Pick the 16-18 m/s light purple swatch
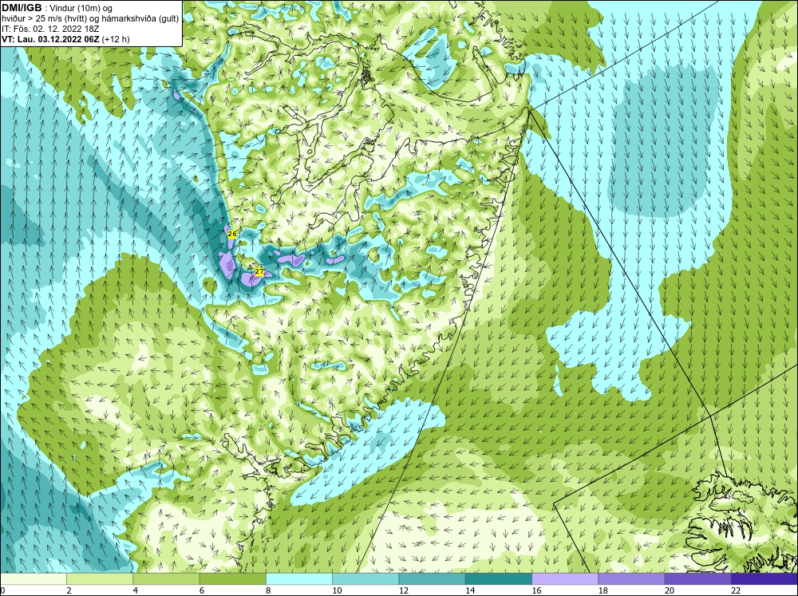 click(x=565, y=578)
